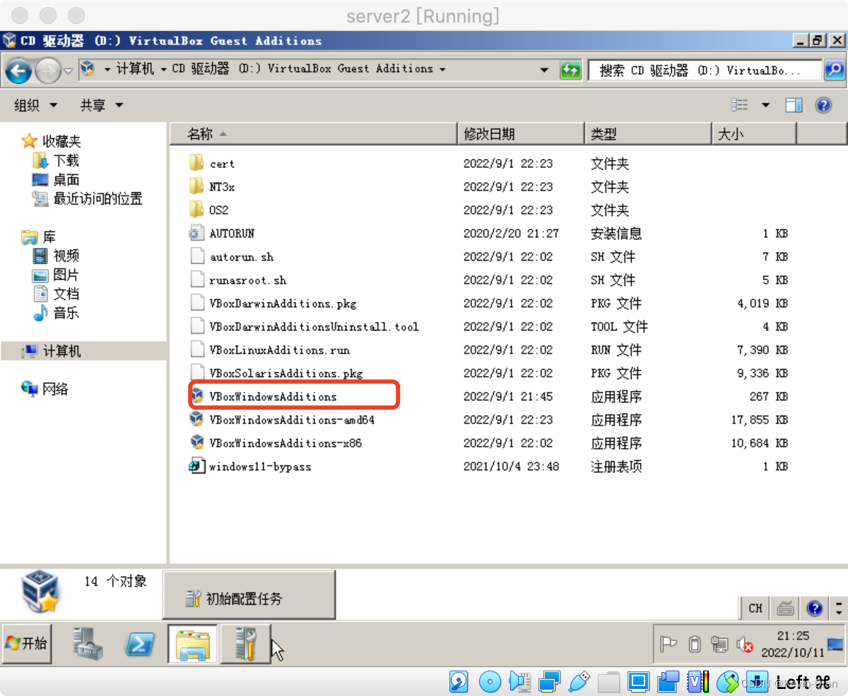
Task: Toggle the preview pane button in Explorer
Action: click(x=793, y=104)
